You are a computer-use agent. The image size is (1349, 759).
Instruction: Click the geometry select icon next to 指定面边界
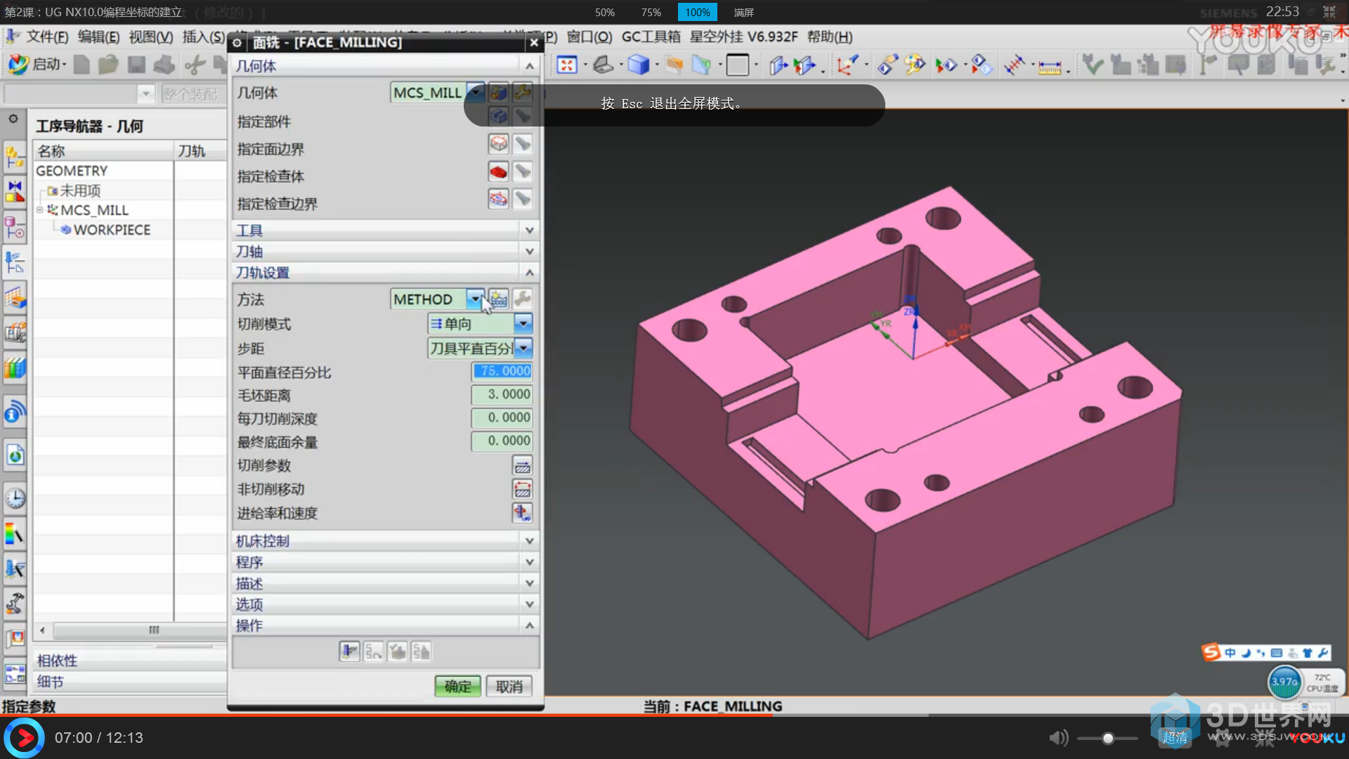498,144
